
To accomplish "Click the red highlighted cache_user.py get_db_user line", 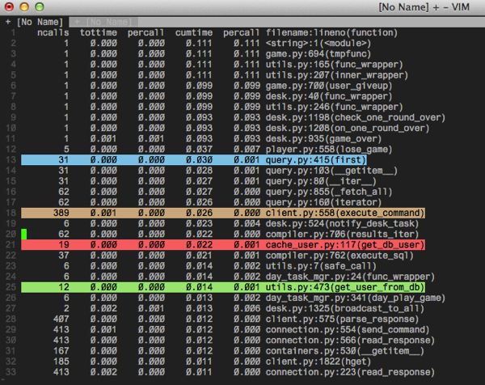I will coord(223,245).
